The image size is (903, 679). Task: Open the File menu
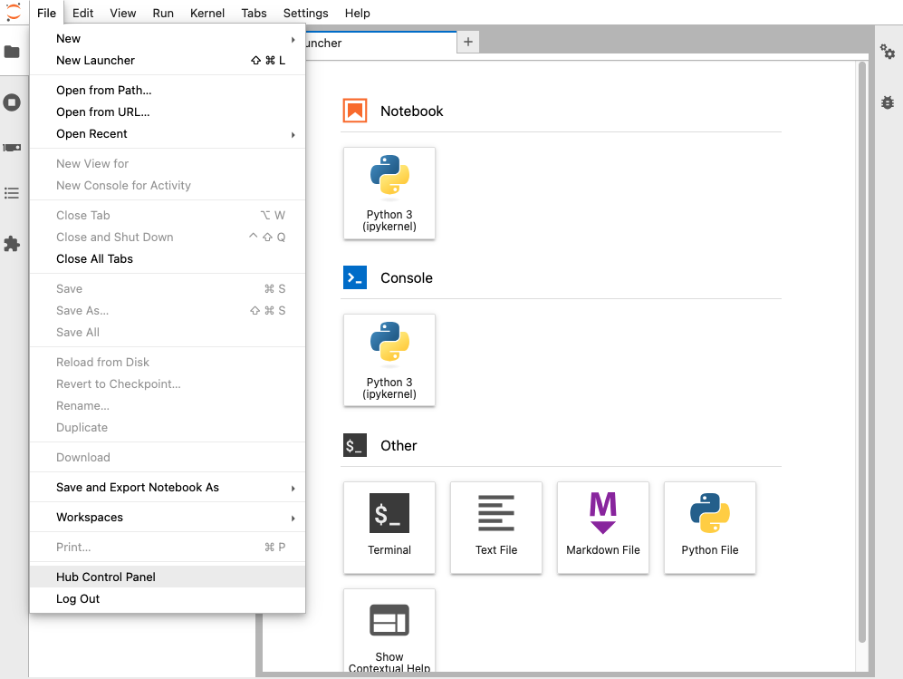(47, 13)
